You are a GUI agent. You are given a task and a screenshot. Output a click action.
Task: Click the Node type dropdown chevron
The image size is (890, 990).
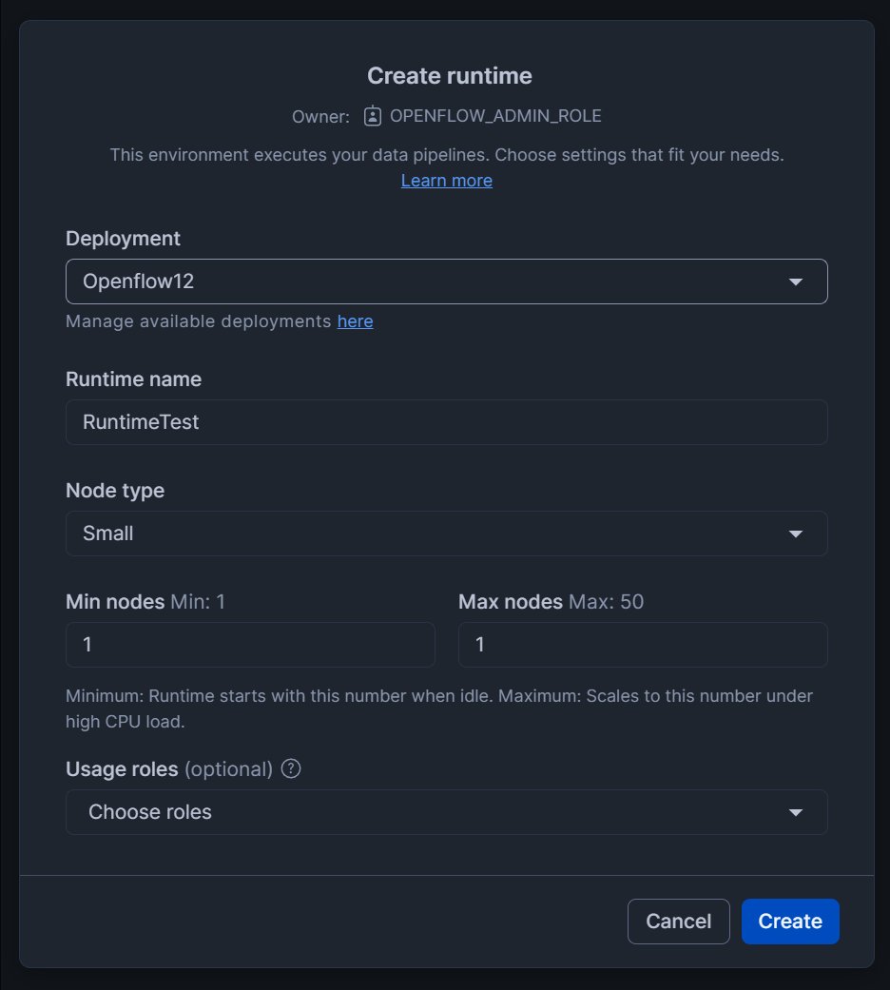(796, 534)
